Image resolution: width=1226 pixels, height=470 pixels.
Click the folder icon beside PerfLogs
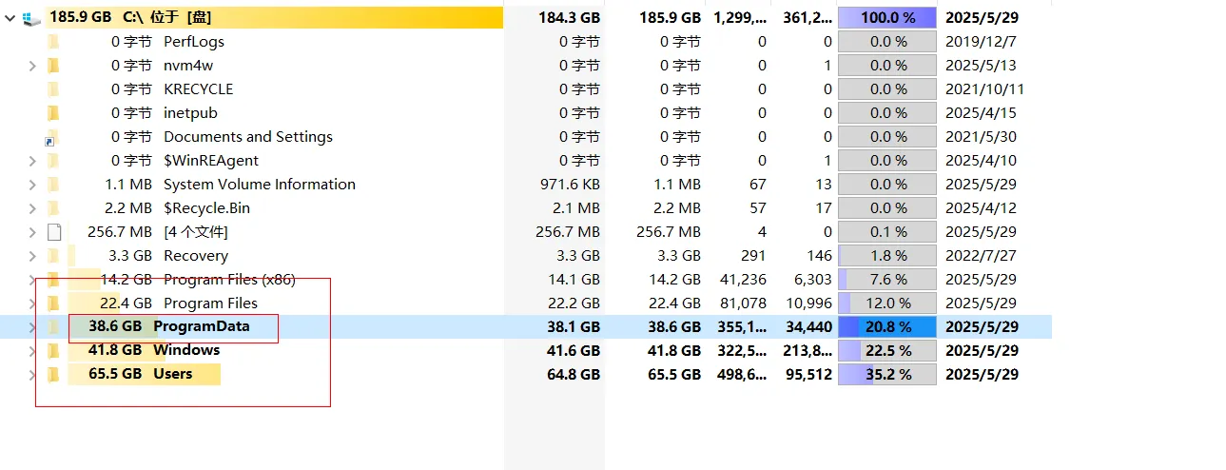click(53, 41)
